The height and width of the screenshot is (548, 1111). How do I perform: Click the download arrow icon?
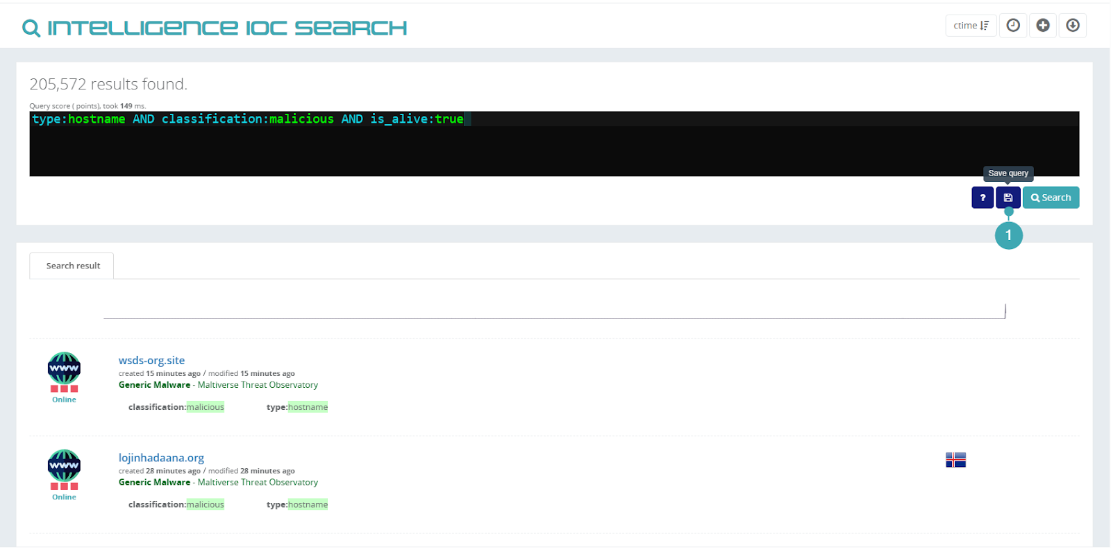(x=1073, y=26)
